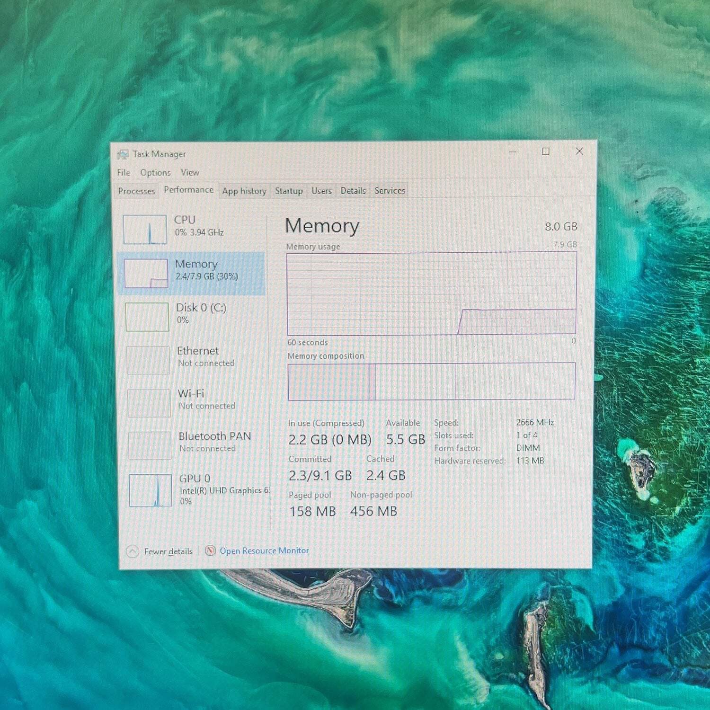The image size is (710, 710).
Task: Select the Disk 0 (C:) graph thumbnail
Action: coord(147,317)
